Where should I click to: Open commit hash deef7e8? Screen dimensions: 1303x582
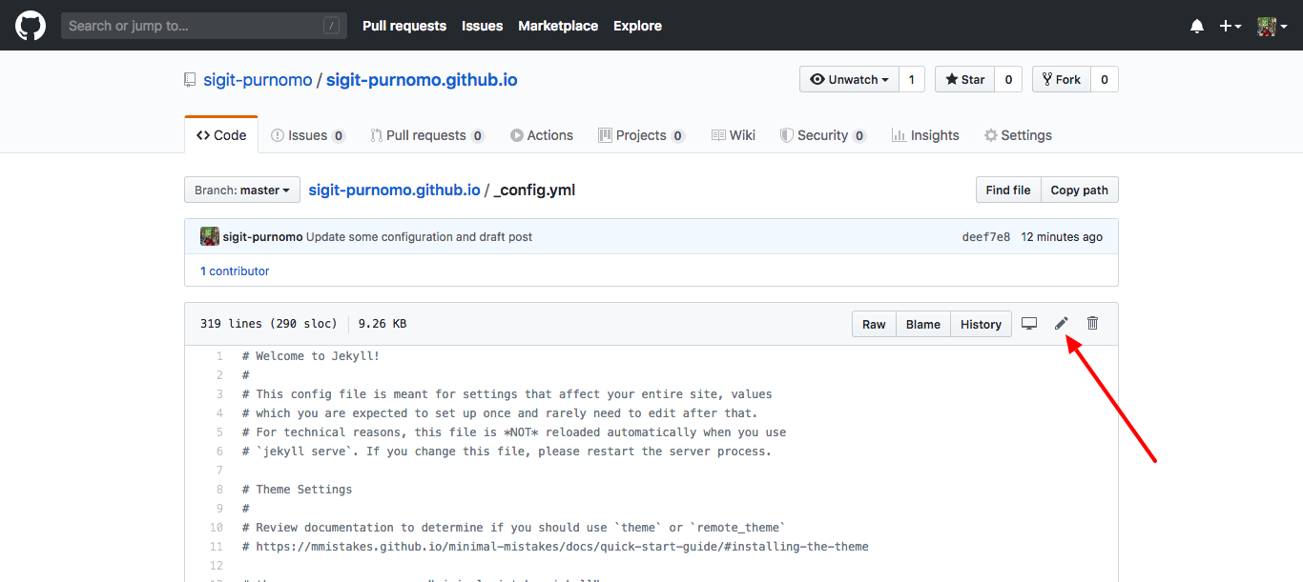click(986, 236)
